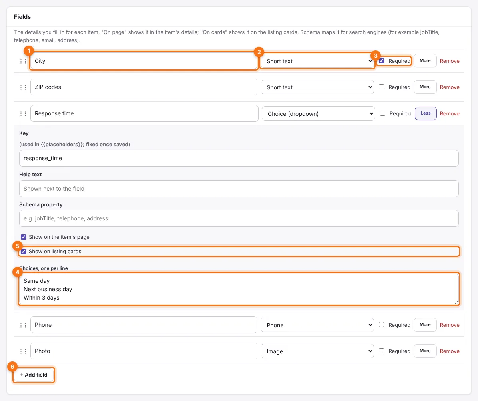Open the ZIP codes type dropdown
Screen dimensions: 478x401
click(x=317, y=87)
